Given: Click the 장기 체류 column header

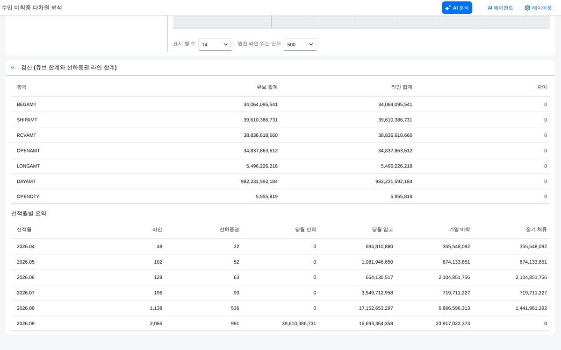Looking at the screenshot, I should coord(536,230).
